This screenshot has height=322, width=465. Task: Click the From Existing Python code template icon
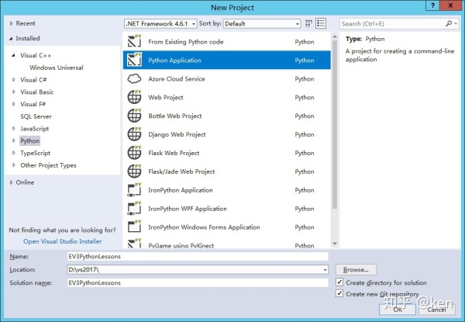[134, 41]
